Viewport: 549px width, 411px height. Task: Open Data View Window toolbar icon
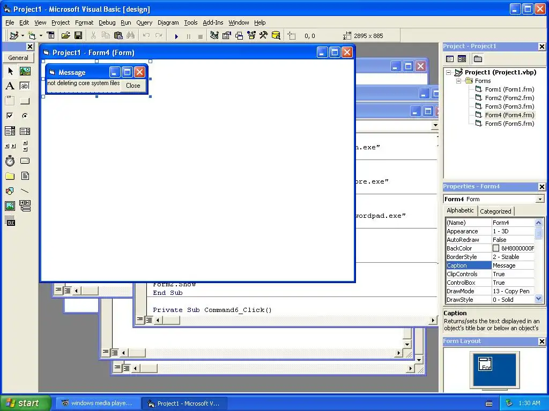point(276,36)
